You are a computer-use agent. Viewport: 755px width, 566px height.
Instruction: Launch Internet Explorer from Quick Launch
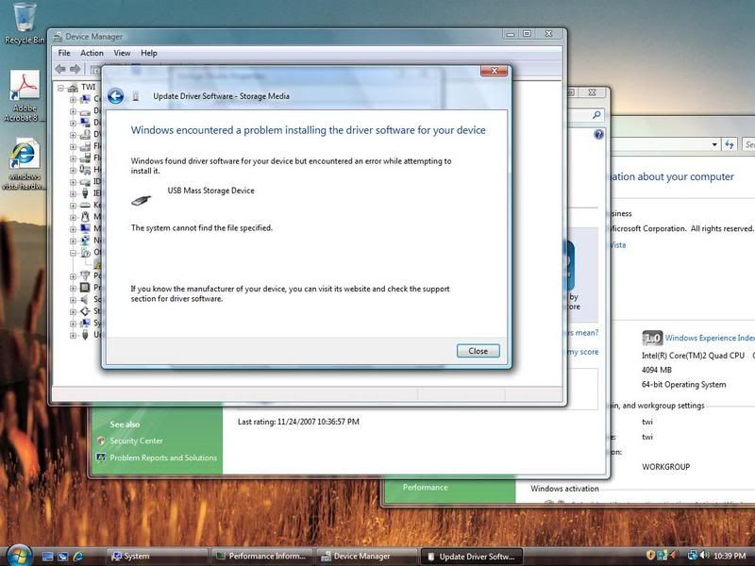point(78,556)
